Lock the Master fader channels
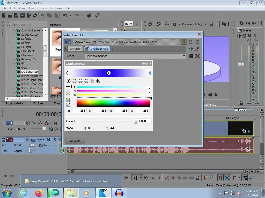Image resolution: width=265 pixels, height=198 pixels. click(x=241, y=103)
